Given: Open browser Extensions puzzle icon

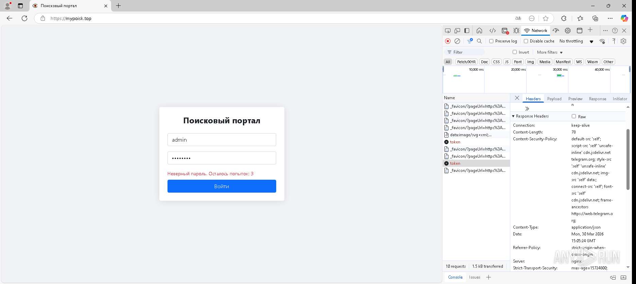Looking at the screenshot, I should 564,18.
